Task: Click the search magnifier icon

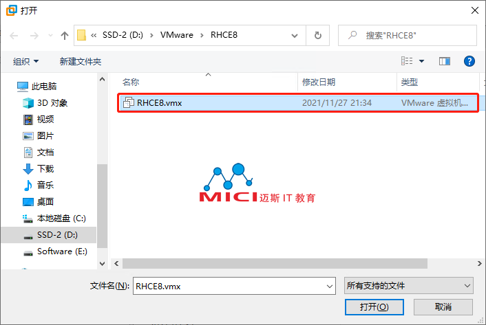Action: click(x=352, y=35)
